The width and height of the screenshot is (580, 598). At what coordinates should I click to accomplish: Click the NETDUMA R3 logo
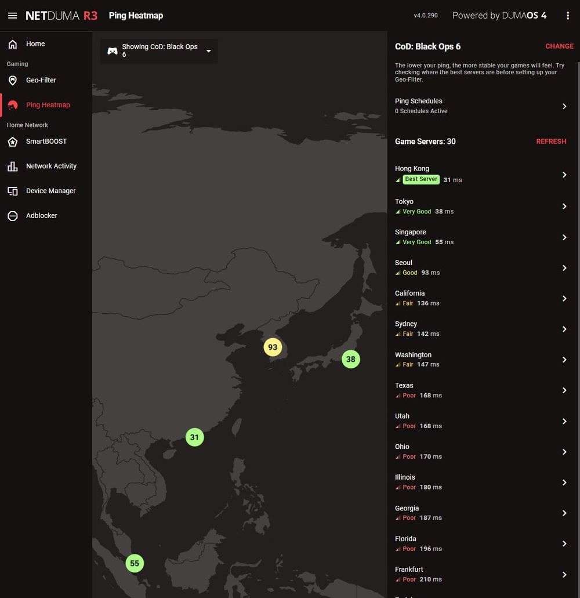pos(61,16)
